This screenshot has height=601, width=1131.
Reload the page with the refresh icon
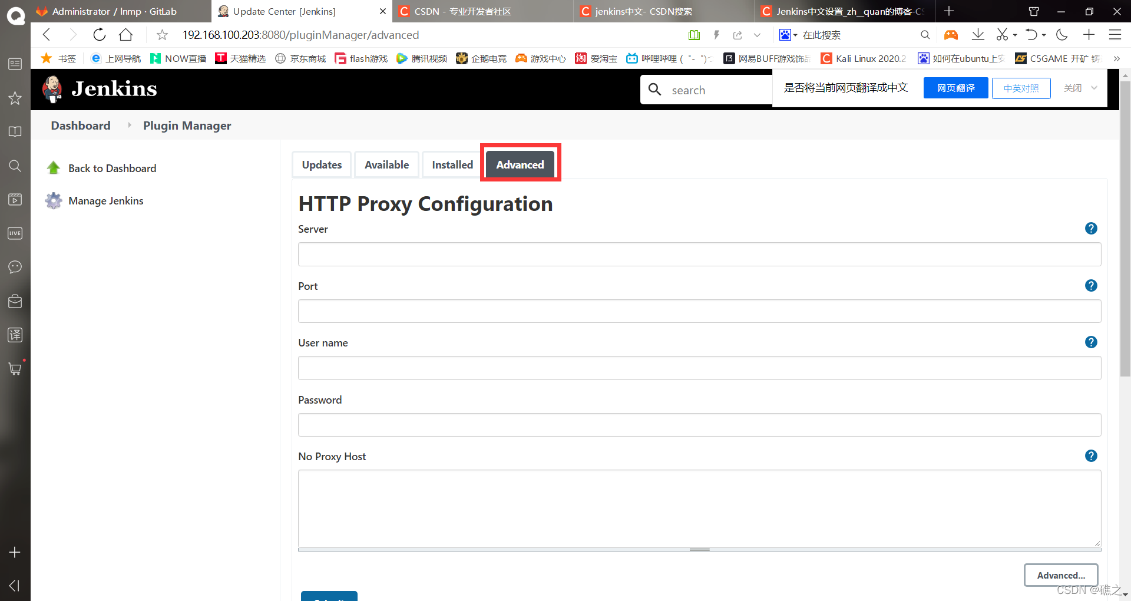100,35
